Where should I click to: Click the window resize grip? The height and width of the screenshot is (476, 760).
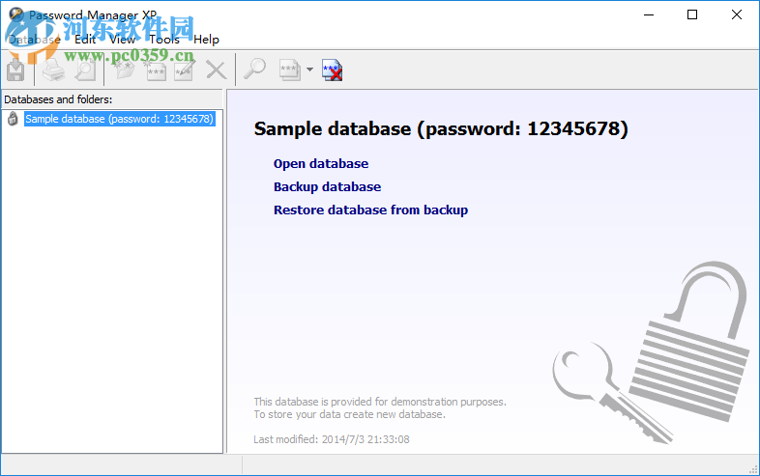pyautogui.click(x=753, y=469)
